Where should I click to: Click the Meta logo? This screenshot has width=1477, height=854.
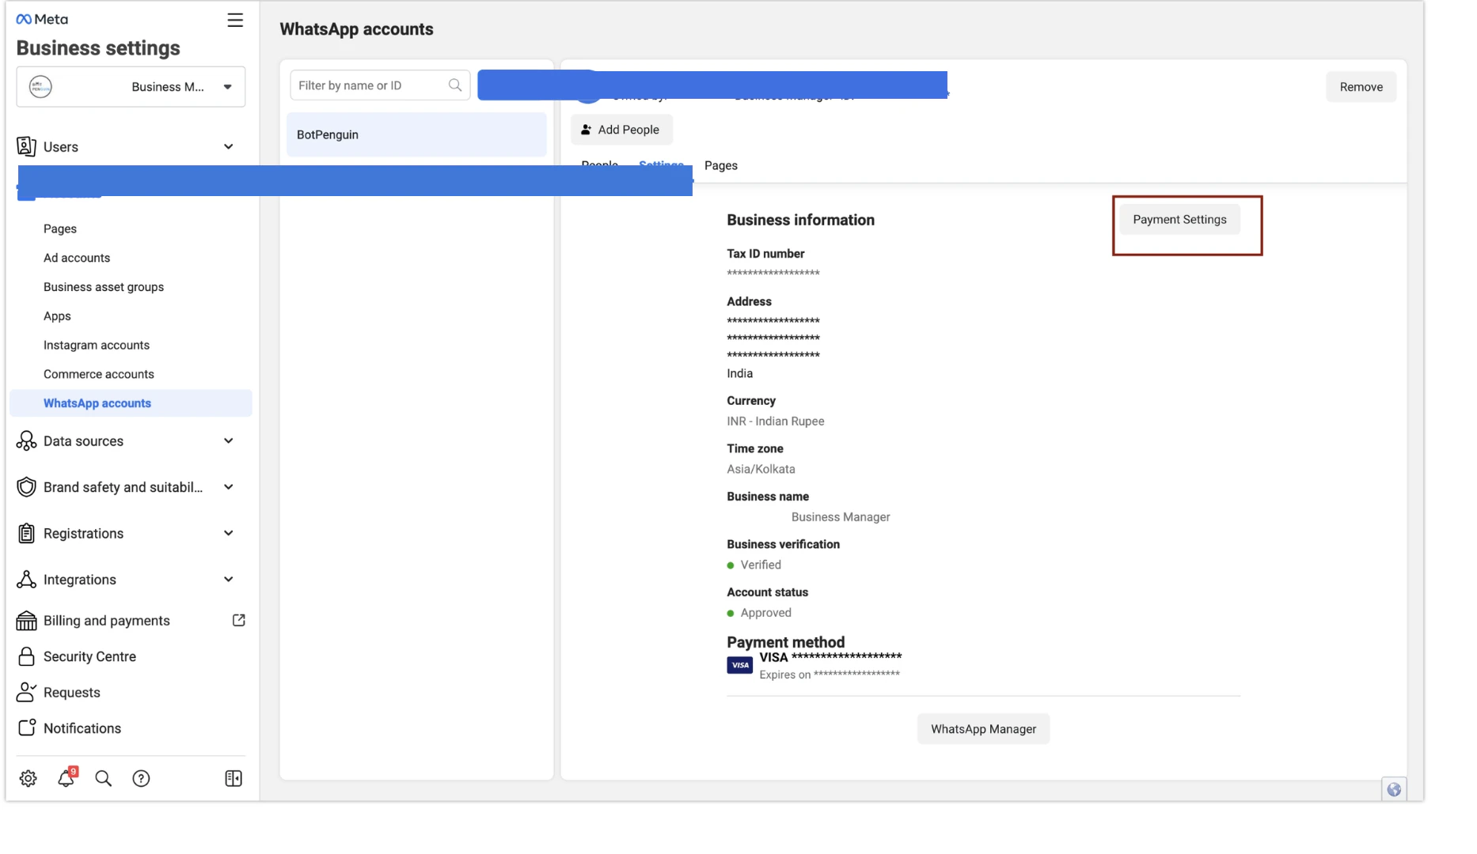click(42, 19)
